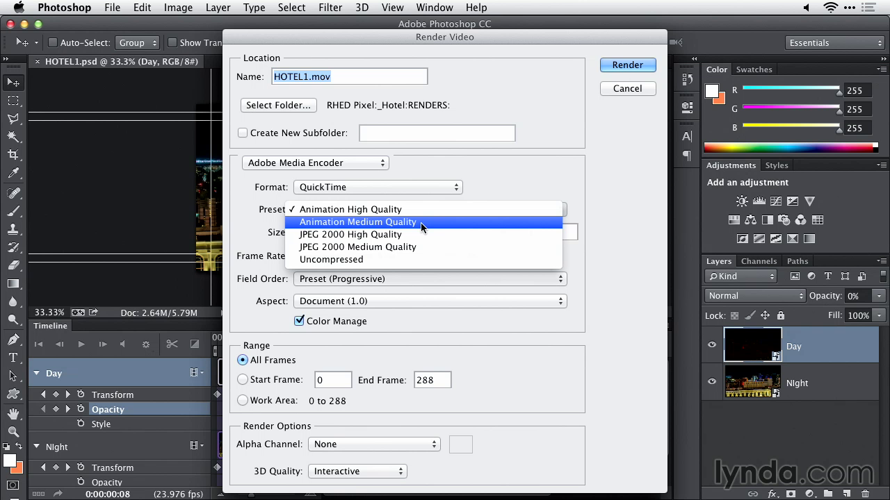Choose Animation Medium Quality preset
Viewport: 890px width, 500px height.
(x=423, y=222)
